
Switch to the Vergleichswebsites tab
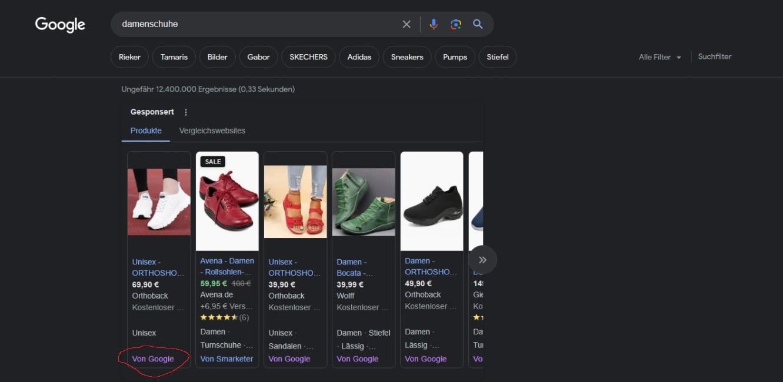[212, 130]
